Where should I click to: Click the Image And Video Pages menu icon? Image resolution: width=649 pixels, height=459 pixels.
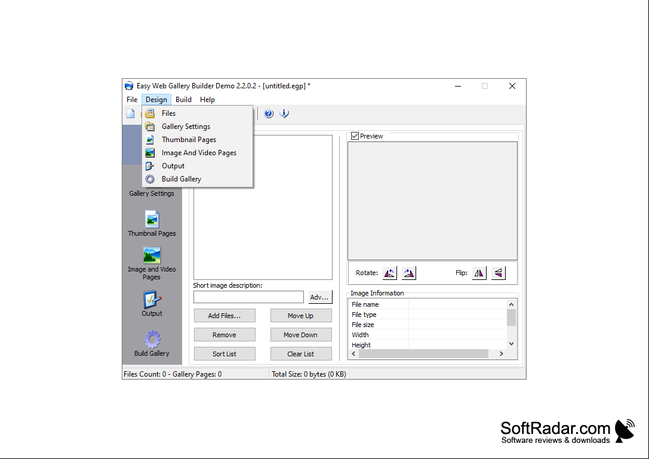pos(150,153)
